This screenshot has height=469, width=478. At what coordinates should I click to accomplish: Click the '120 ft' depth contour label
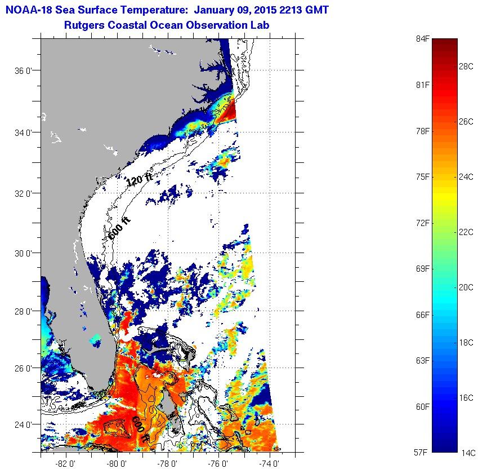click(x=139, y=179)
